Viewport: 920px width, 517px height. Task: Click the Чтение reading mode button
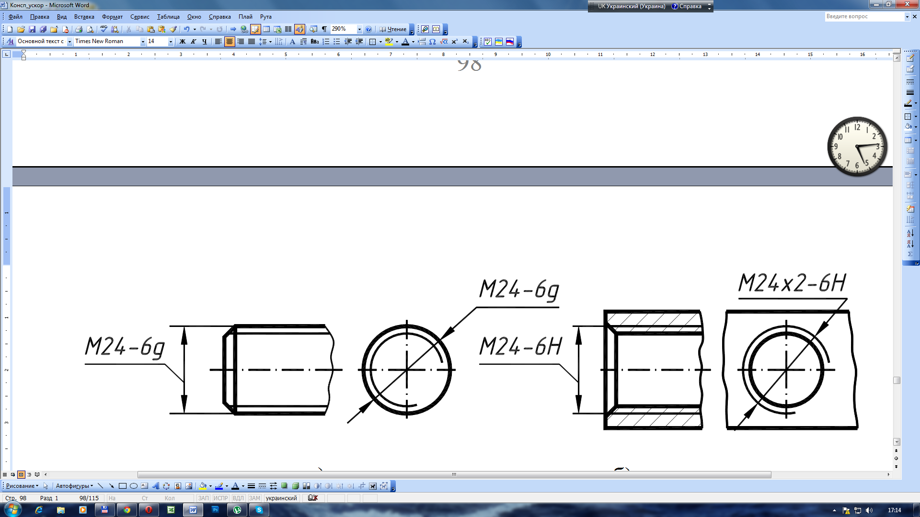tap(393, 29)
